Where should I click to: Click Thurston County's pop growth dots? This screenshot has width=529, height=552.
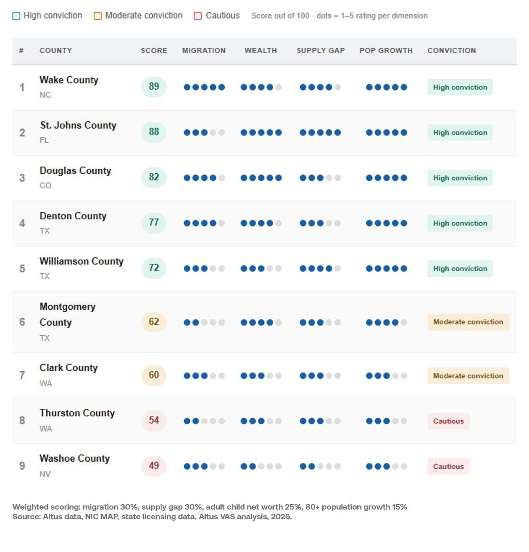[386, 421]
